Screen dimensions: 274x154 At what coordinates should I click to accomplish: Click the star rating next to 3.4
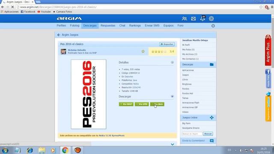[159, 51]
